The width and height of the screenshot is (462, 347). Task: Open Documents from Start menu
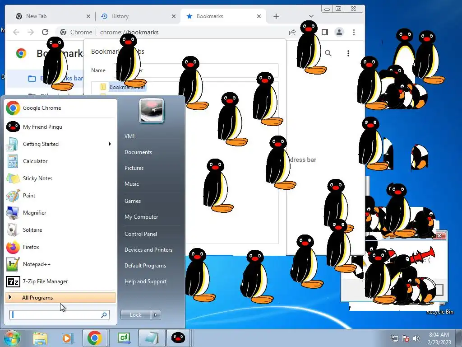(x=138, y=152)
